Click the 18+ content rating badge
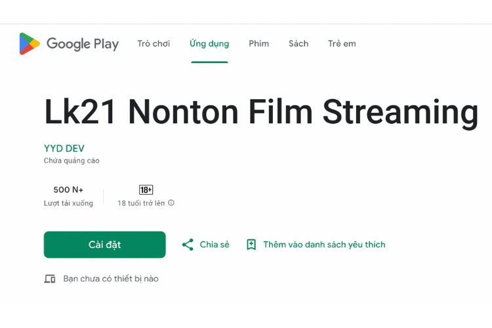Screen dimensions: 492x328 (146, 190)
